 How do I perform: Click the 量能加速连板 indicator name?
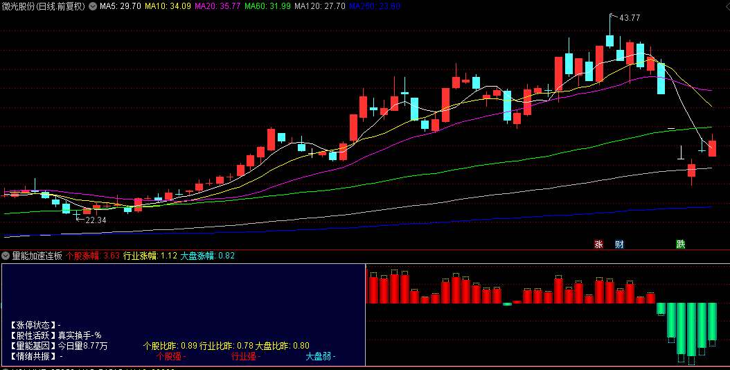37,256
